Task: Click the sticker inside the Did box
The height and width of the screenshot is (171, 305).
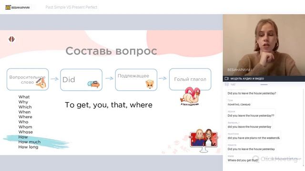Action: pos(93,84)
